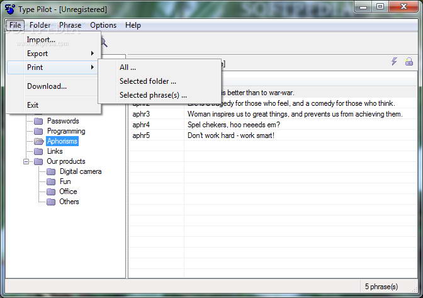Open the Options menu
The width and height of the screenshot is (423, 298).
tap(103, 25)
